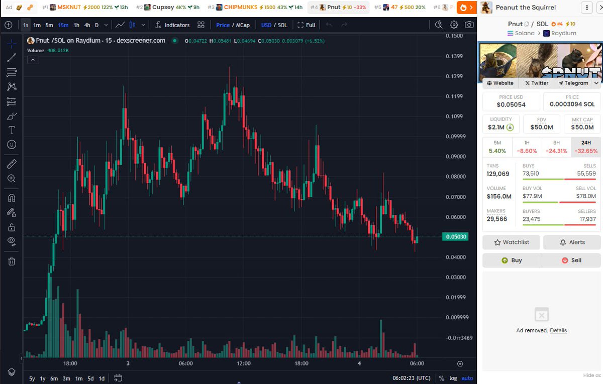Open the go to date calendar icon
603x384 pixels.
point(118,378)
